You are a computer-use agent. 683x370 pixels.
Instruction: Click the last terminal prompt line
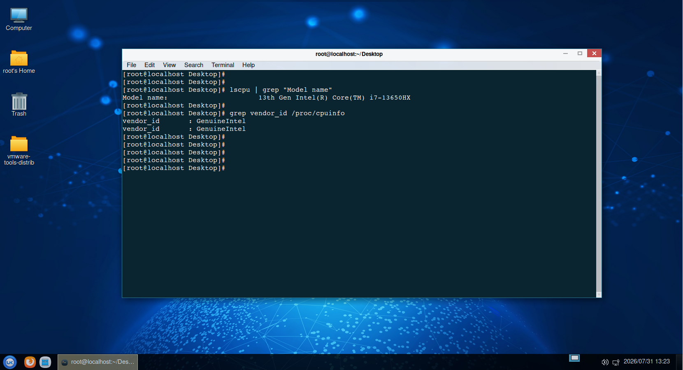[x=174, y=168]
